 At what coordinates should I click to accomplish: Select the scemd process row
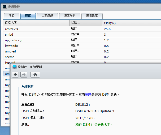click(x=82, y=57)
